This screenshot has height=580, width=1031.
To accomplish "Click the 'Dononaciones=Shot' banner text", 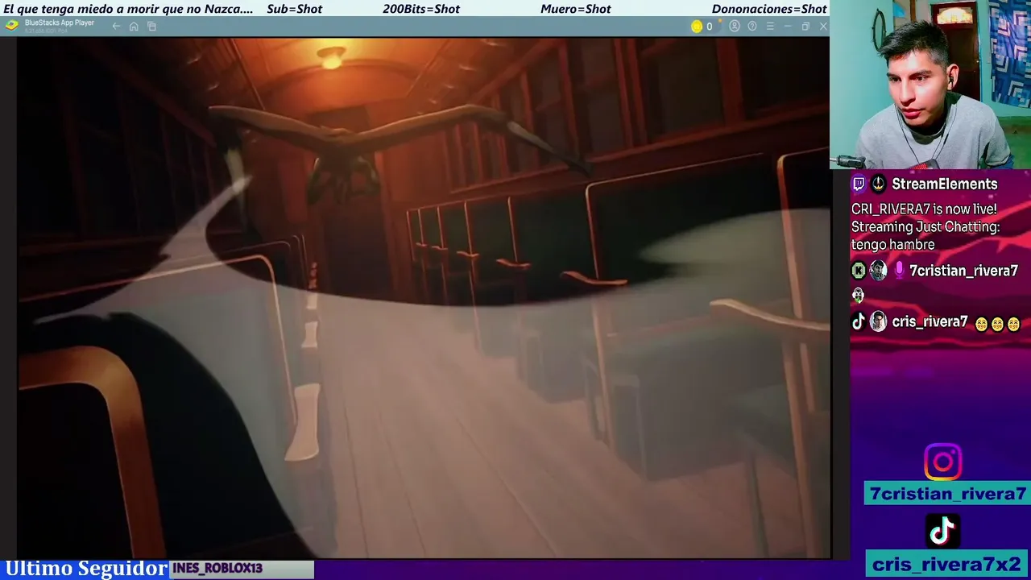I will 769,9.
